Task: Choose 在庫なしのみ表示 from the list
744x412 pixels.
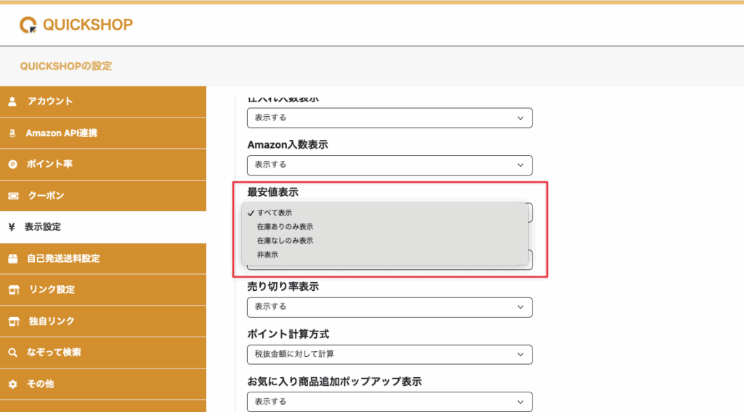Action: pos(284,240)
